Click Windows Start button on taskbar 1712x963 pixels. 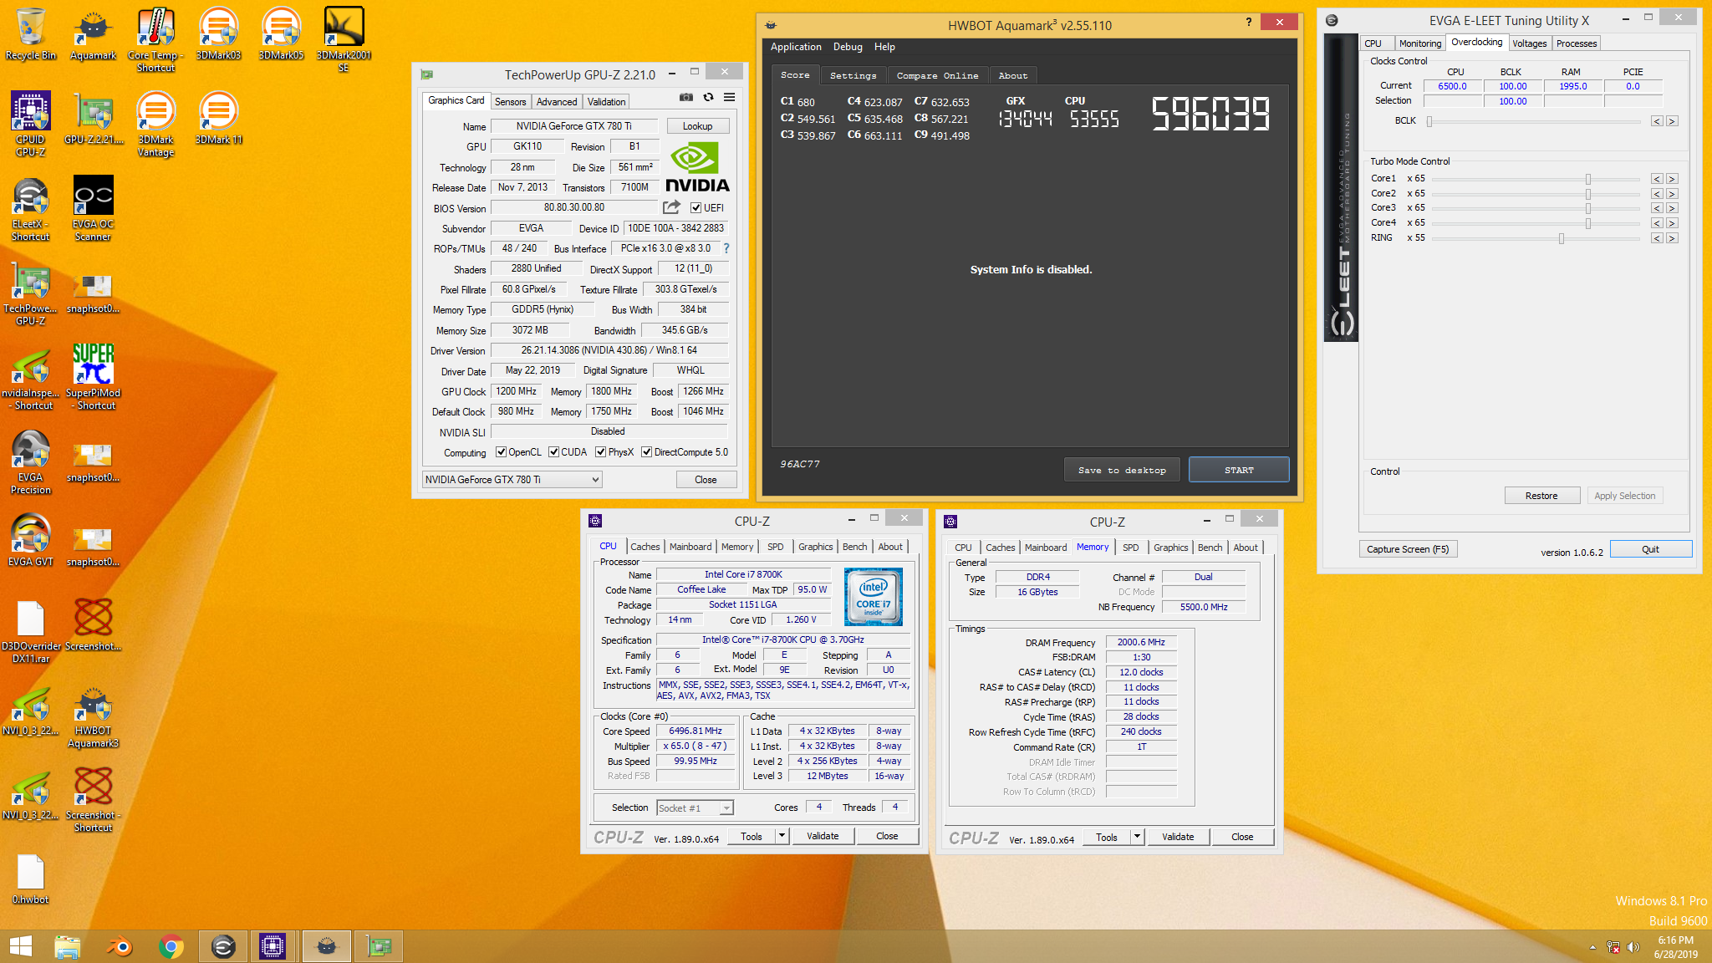pos(21,946)
